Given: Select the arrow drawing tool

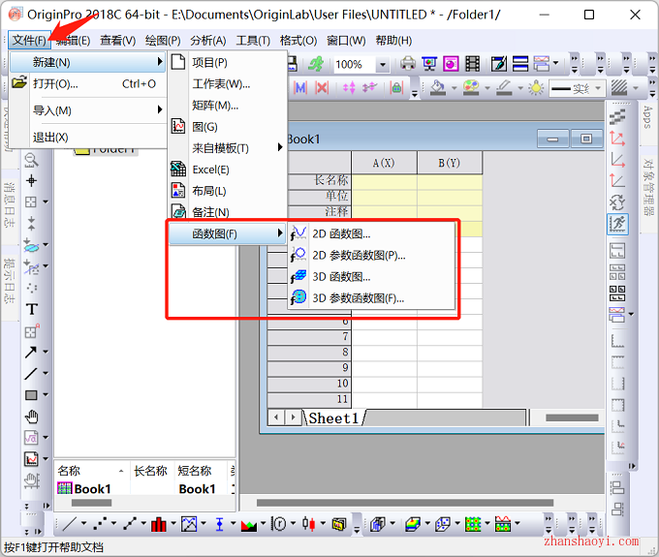Looking at the screenshot, I should coord(31,352).
